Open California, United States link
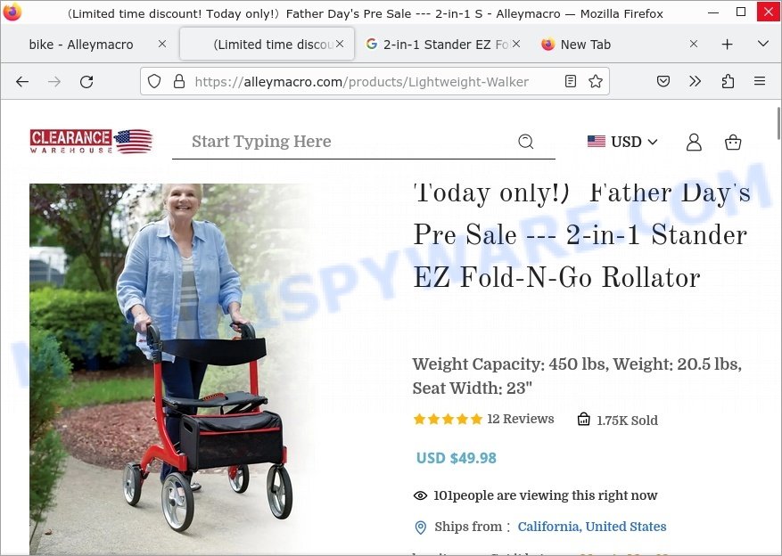 coord(592,527)
